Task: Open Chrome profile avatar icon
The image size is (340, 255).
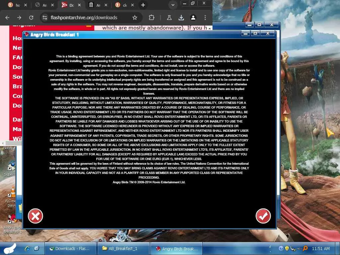Action: pos(193,18)
